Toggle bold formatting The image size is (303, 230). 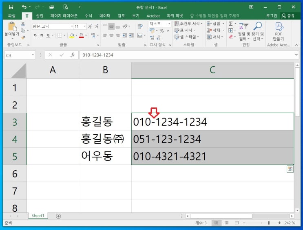point(35,35)
